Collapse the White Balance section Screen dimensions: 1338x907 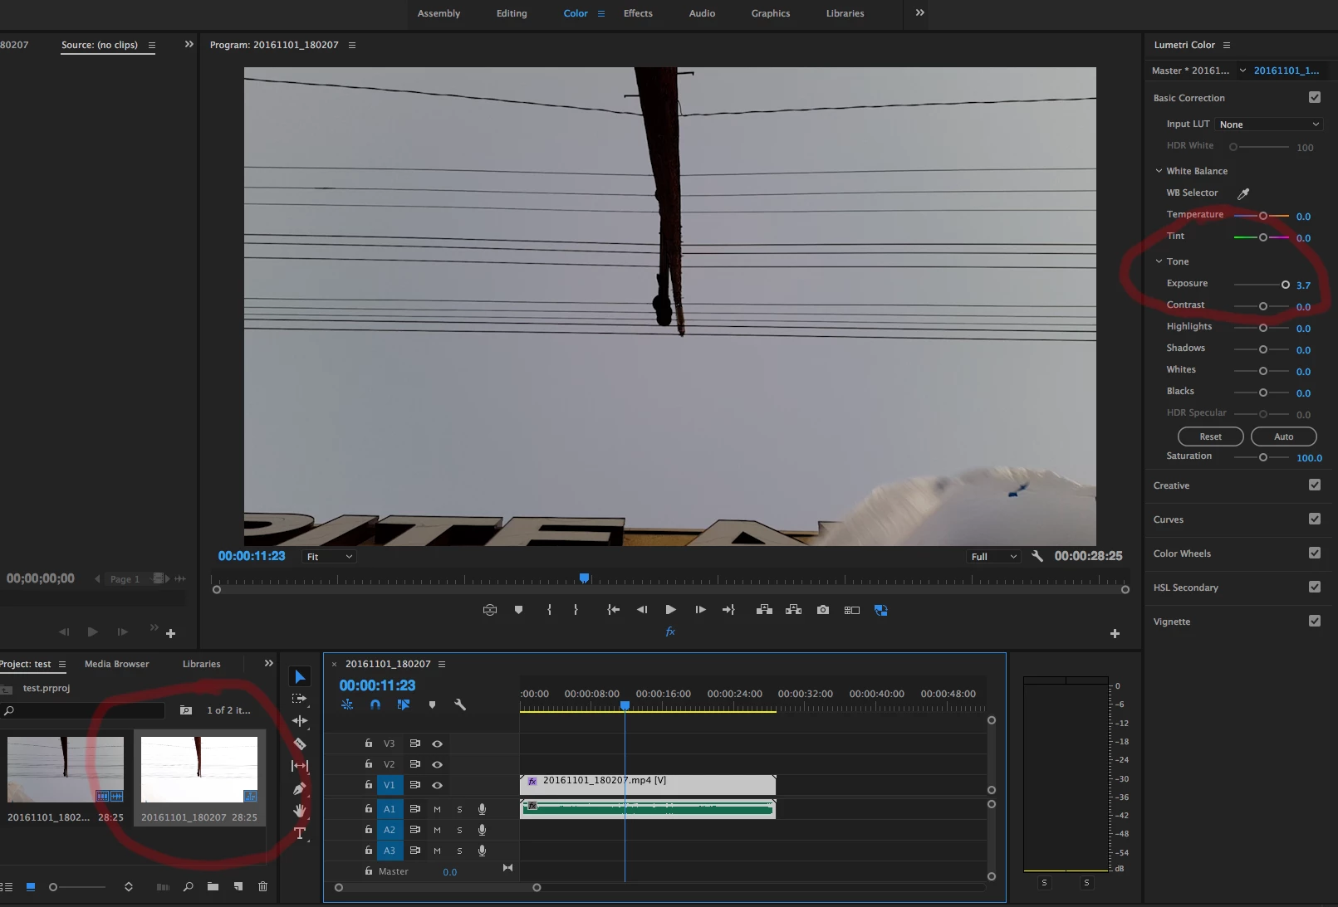coord(1159,171)
